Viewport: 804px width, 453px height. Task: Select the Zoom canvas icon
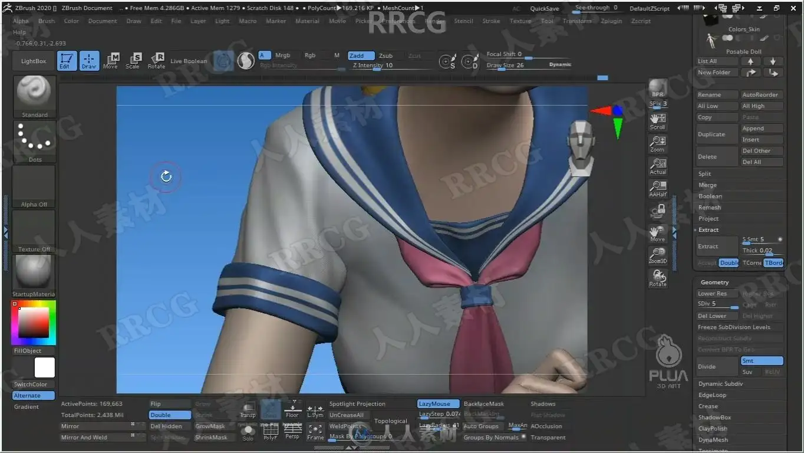pos(658,144)
